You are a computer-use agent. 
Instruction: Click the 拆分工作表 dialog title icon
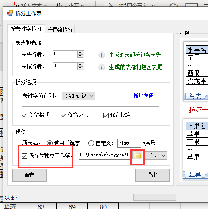pyautogui.click(x=10, y=13)
